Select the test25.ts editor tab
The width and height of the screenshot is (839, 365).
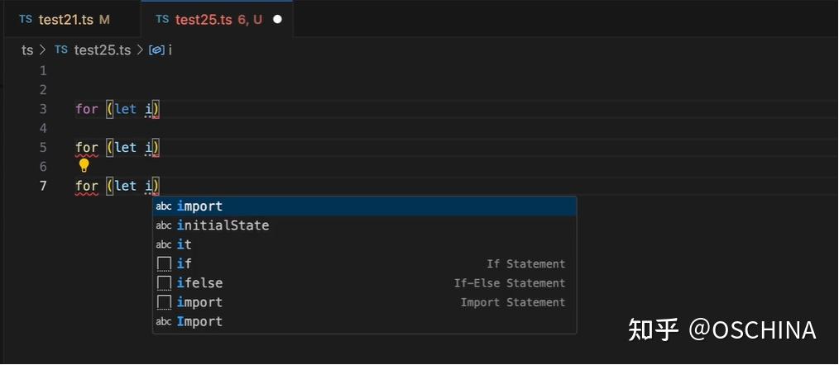click(x=204, y=19)
